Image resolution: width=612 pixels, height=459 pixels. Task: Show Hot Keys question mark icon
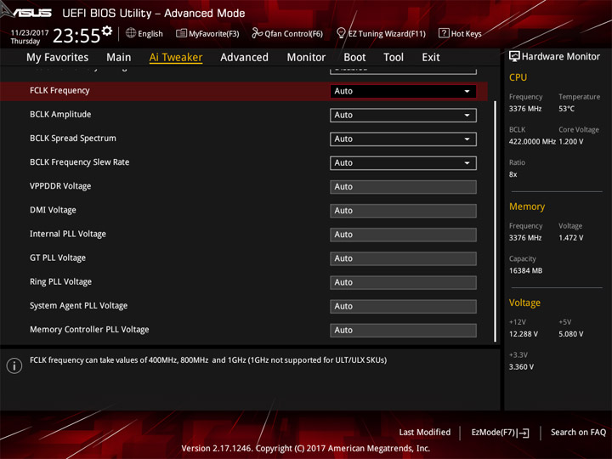pos(444,33)
